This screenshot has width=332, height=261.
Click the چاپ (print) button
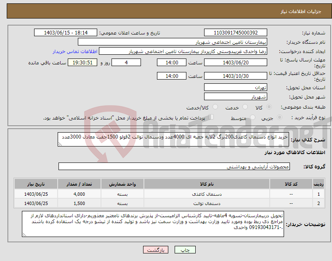tap(185, 250)
